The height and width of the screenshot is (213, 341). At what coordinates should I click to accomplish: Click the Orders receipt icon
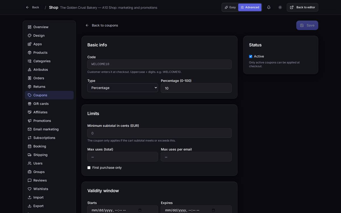[30, 78]
